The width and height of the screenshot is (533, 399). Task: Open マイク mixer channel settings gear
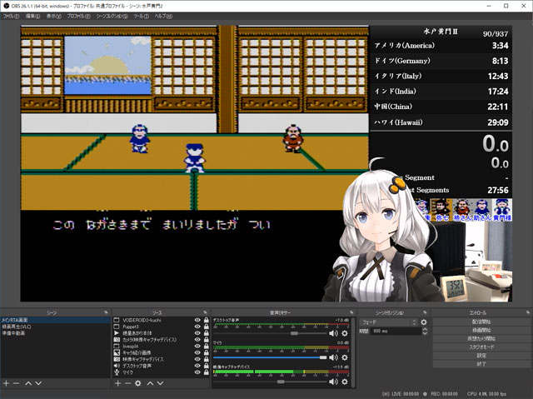(345, 357)
